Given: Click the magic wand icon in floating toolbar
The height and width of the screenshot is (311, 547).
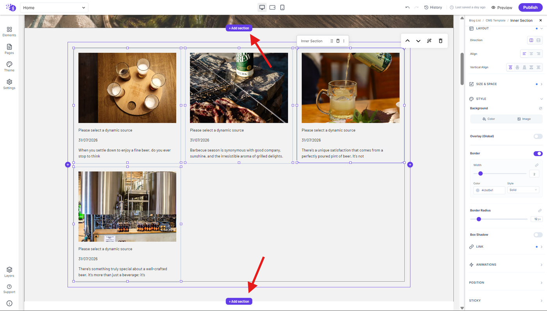Looking at the screenshot, I should (x=429, y=41).
